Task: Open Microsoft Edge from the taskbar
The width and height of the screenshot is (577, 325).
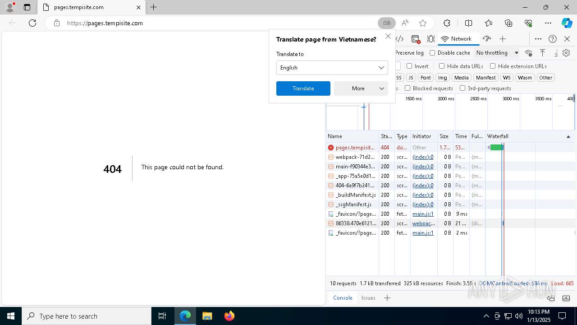Action: tap(185, 316)
